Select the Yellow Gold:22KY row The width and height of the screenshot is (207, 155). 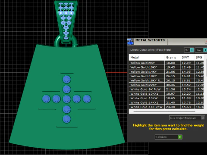pyautogui.click(x=166, y=85)
